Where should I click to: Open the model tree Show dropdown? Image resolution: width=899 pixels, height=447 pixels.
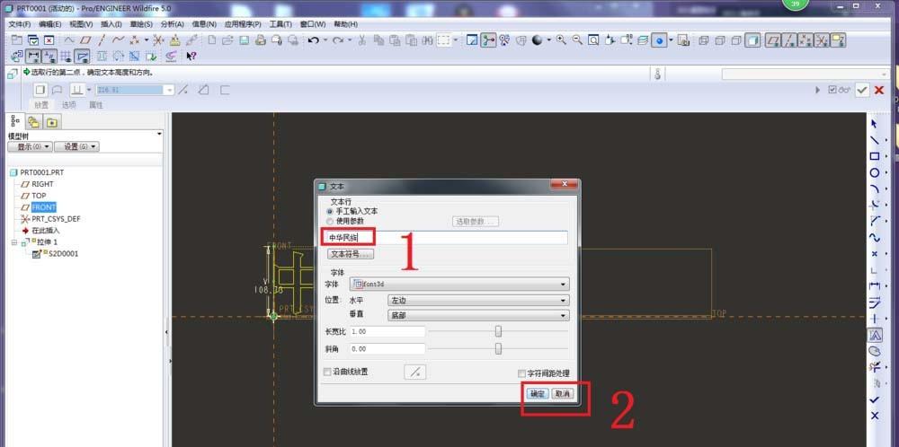click(30, 146)
